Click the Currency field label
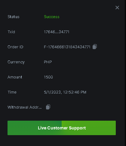The width and height of the screenshot is (126, 146). click(16, 62)
